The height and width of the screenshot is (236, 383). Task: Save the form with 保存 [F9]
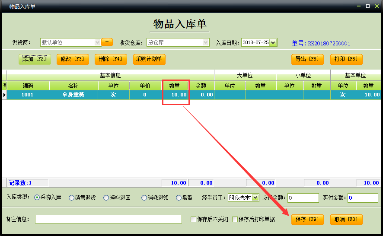click(x=307, y=220)
